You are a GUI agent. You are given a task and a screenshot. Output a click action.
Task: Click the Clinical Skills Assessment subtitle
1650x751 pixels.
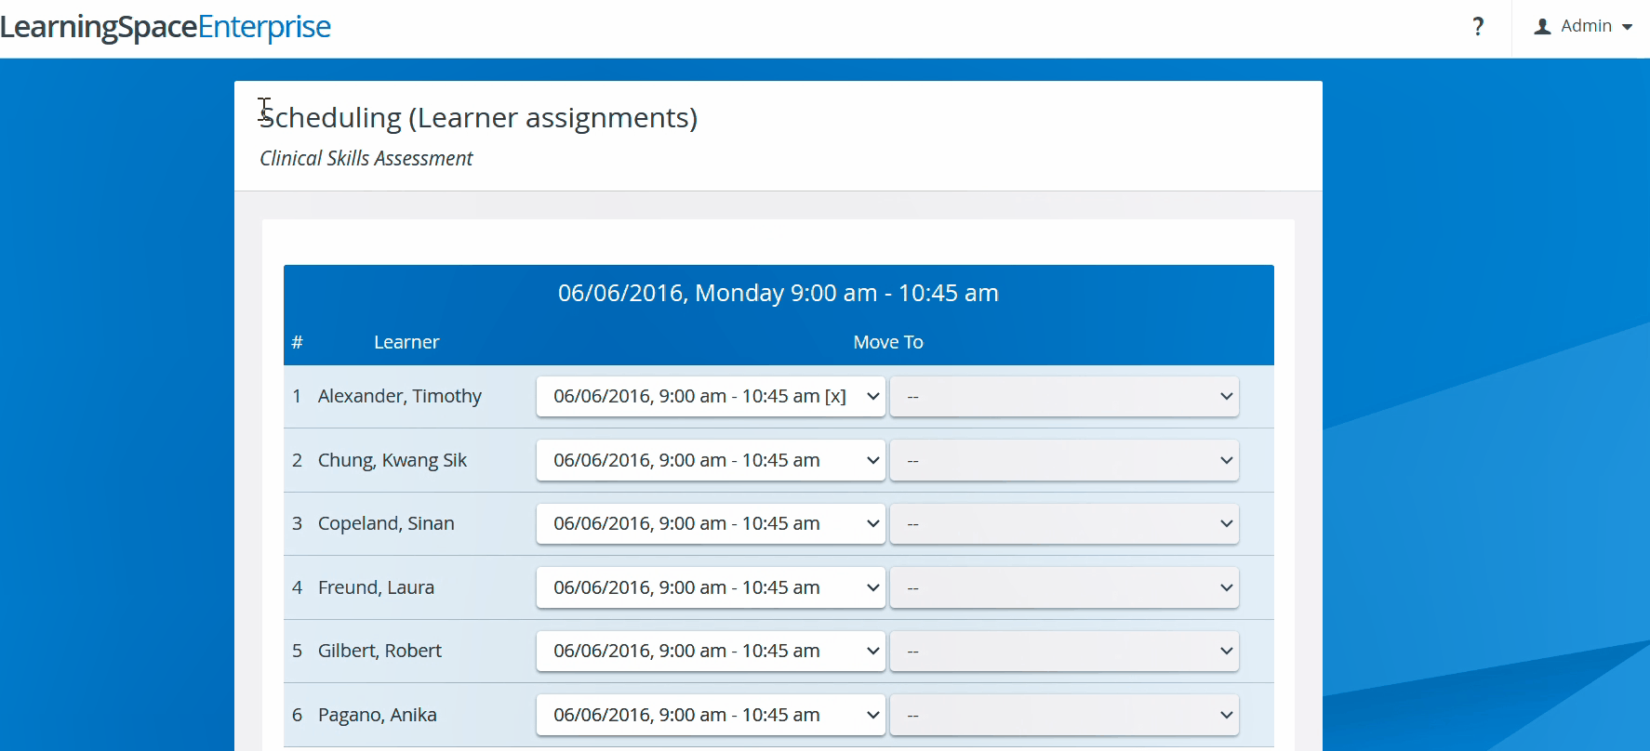tap(366, 159)
